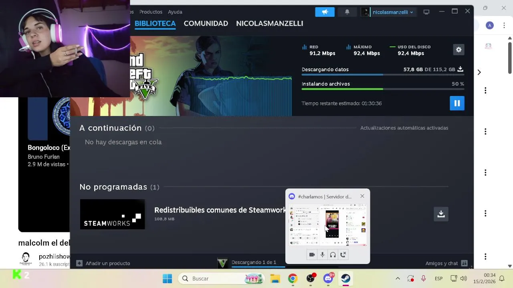
Task: Go to BIBLIOTECA tab
Action: click(x=155, y=24)
